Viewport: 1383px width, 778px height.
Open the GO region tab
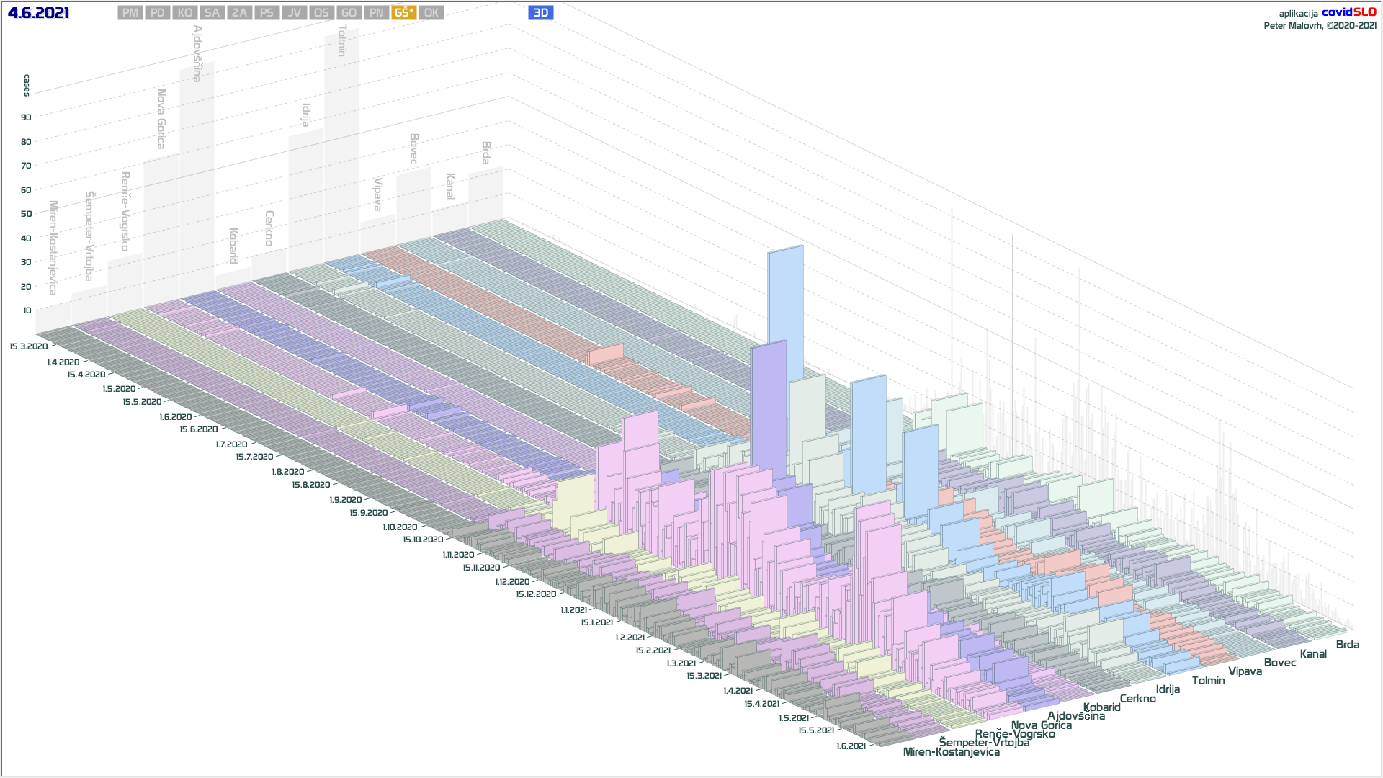point(349,13)
